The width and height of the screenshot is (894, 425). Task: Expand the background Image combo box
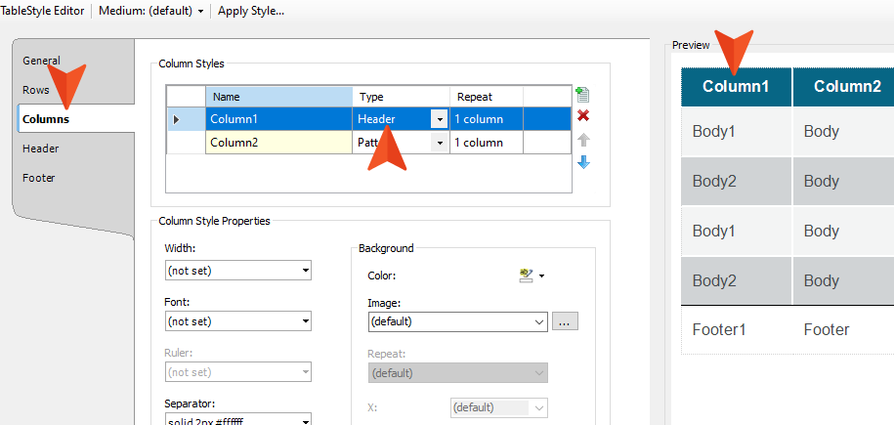pyautogui.click(x=539, y=320)
